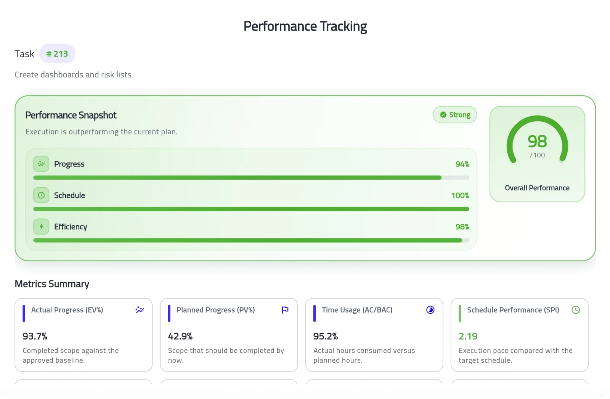The width and height of the screenshot is (610, 399).
Task: Click the Efficiency progress bar
Action: [251, 240]
